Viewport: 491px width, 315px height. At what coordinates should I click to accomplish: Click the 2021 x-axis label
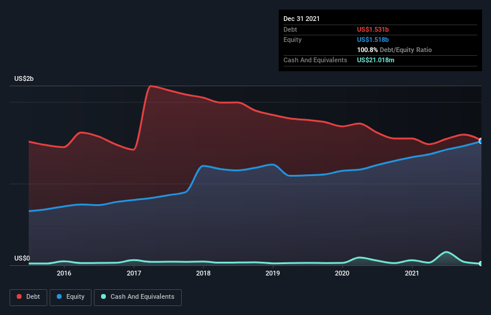pyautogui.click(x=412, y=273)
